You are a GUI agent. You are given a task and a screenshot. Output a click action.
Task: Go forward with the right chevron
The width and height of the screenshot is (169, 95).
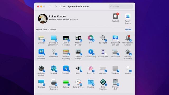tap(56, 6)
